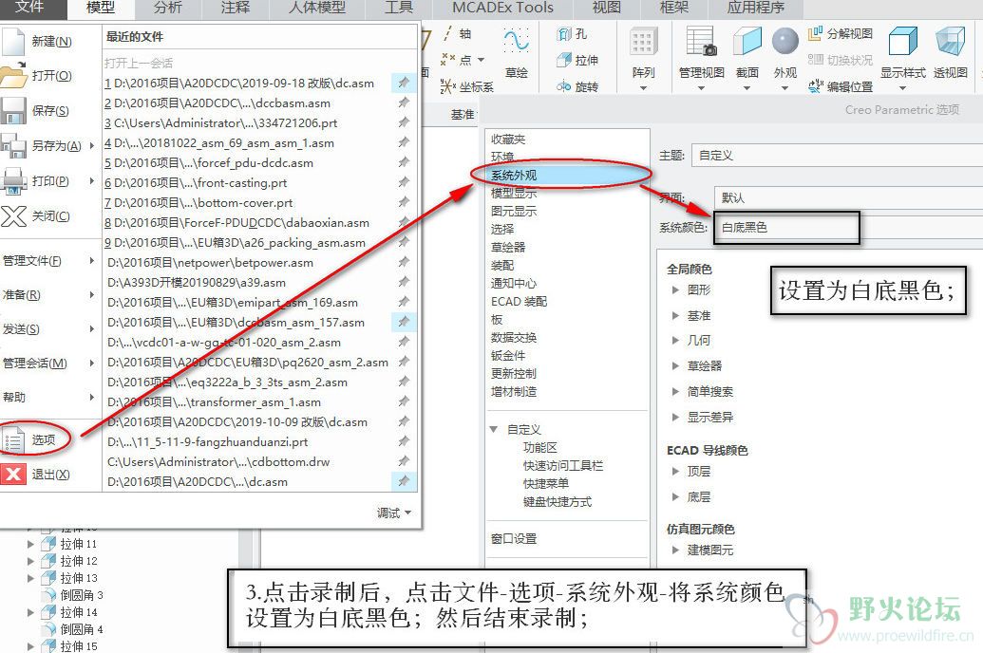Open the Debug (调试) dropdown
The width and height of the screenshot is (983, 653).
(394, 513)
